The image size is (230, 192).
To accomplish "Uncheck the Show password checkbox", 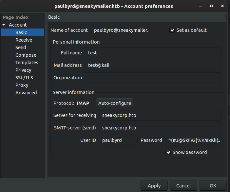I will coord(168,152).
